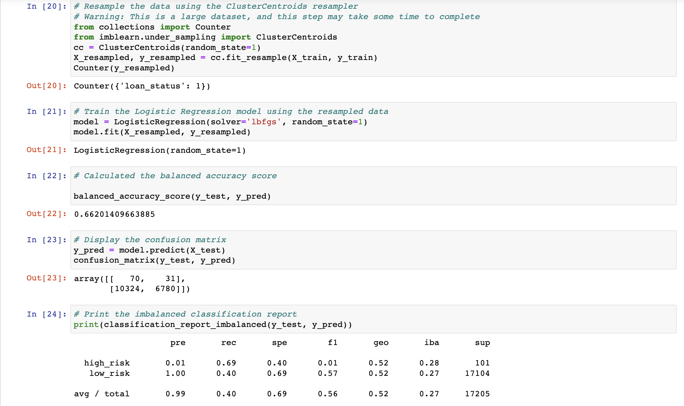Click the In [21] prompt label
Screen dimensions: 684x406
click(46, 111)
